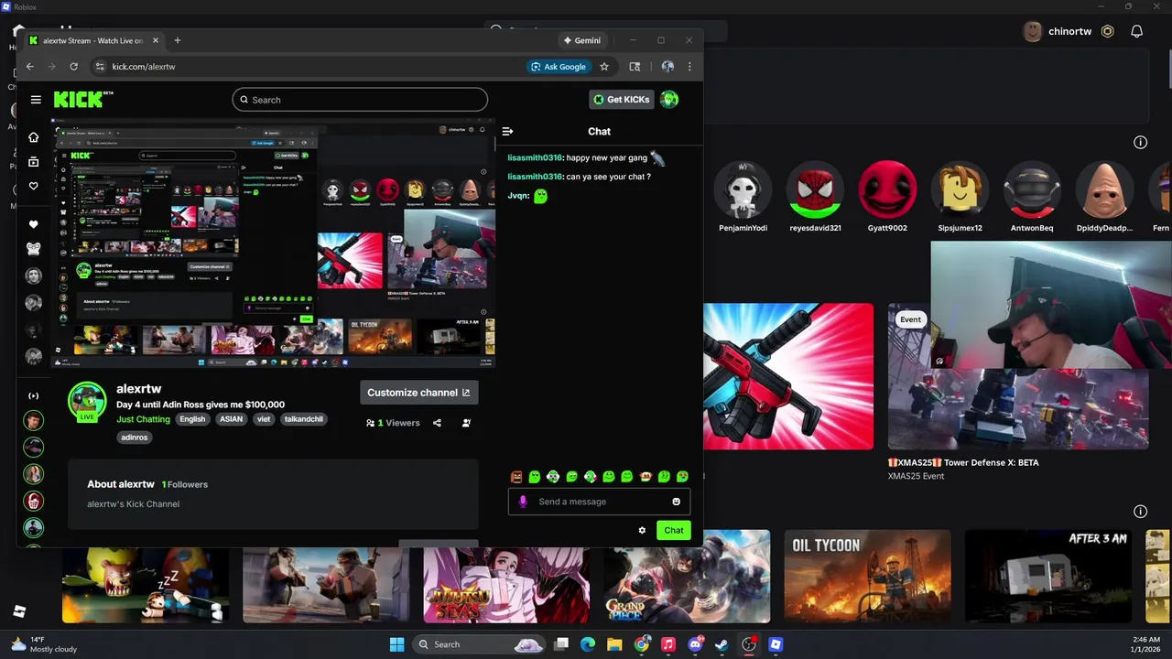Open Kick sidebar Browse icon

point(34,162)
